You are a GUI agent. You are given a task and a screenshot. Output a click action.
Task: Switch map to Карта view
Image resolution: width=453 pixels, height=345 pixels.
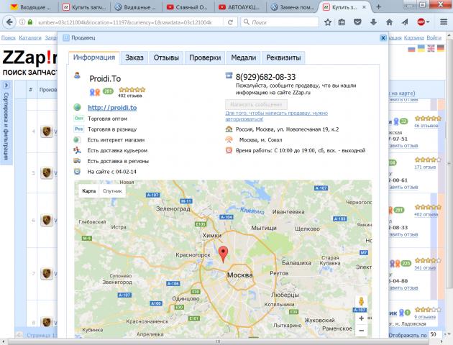pos(89,191)
